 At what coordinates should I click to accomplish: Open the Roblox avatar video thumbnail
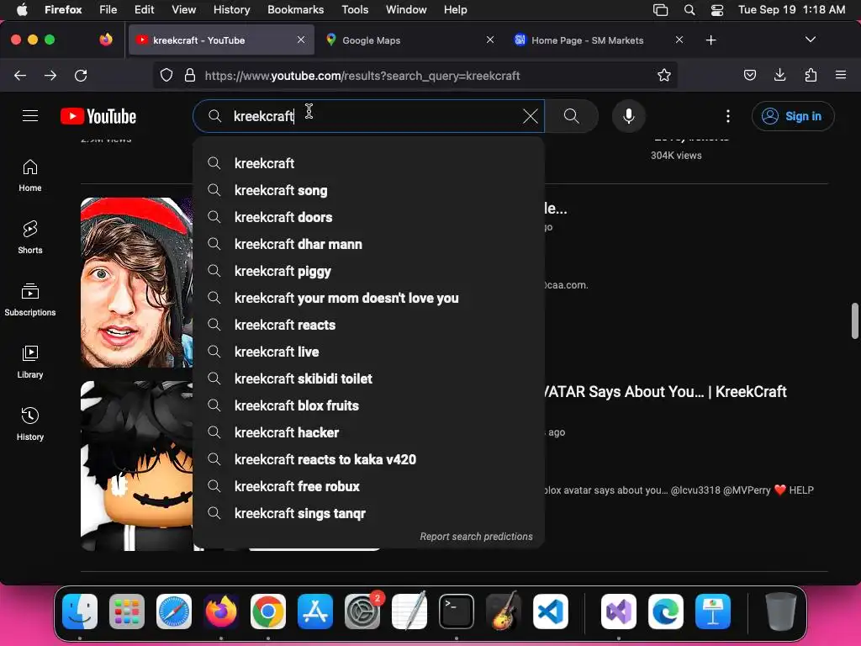[x=137, y=466]
